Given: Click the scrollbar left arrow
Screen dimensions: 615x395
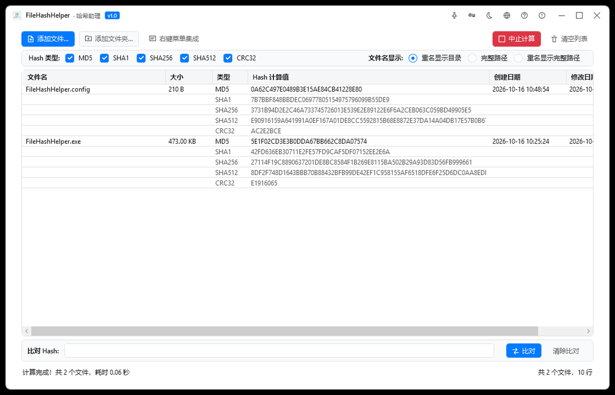Looking at the screenshot, I should tap(27, 331).
